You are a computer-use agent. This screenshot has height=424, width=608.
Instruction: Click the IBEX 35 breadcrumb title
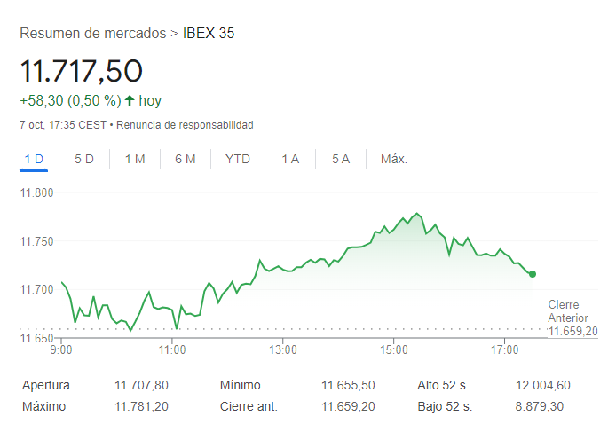pyautogui.click(x=209, y=34)
